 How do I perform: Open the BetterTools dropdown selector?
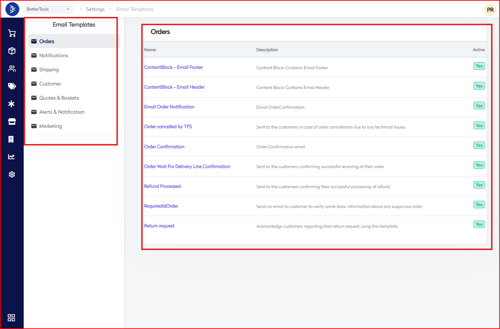click(48, 9)
